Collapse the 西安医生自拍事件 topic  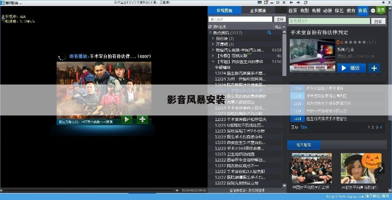point(213,61)
